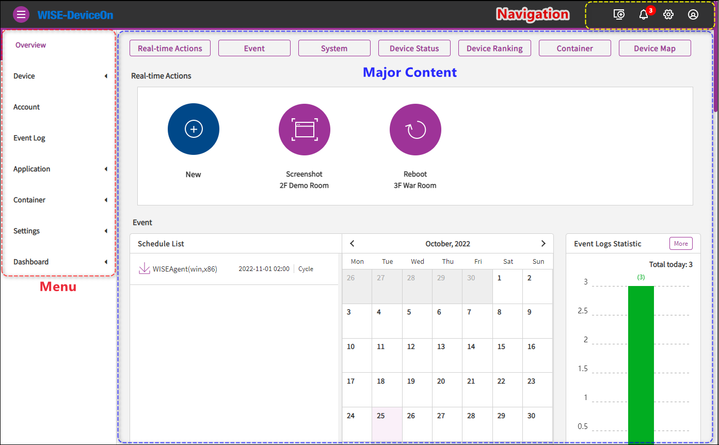Select Account in the sidebar menu
The height and width of the screenshot is (445, 719).
pos(27,107)
